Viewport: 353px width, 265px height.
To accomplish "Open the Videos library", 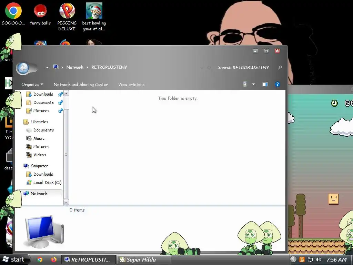I will tap(36, 155).
